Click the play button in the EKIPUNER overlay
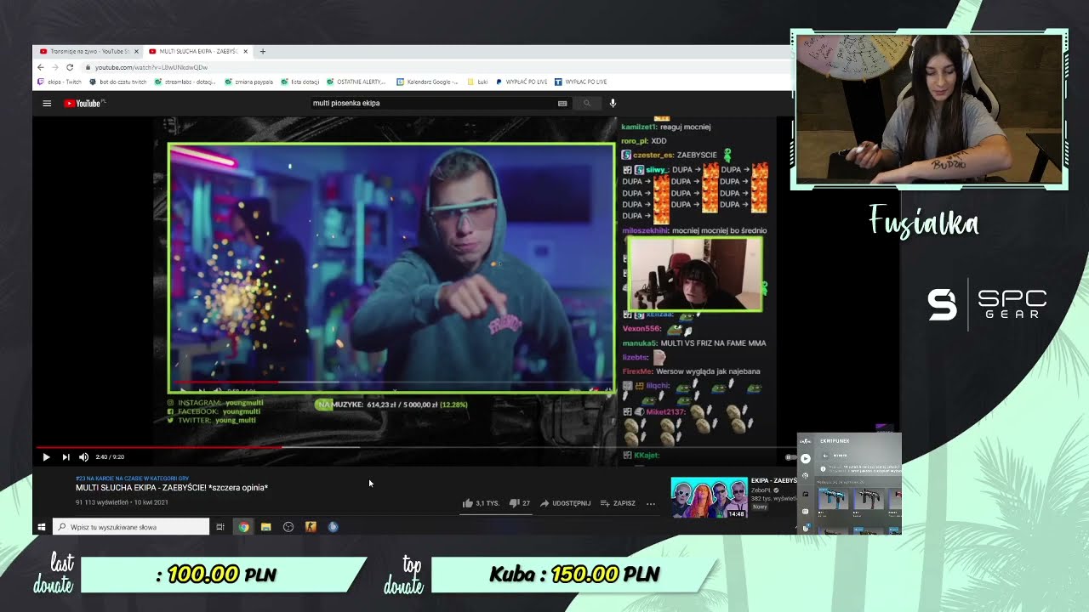The height and width of the screenshot is (612, 1089). (806, 458)
